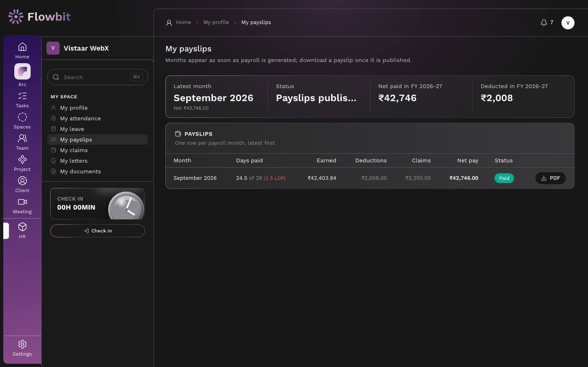588x367 pixels.
Task: Open the Tasks section
Action: (22, 99)
